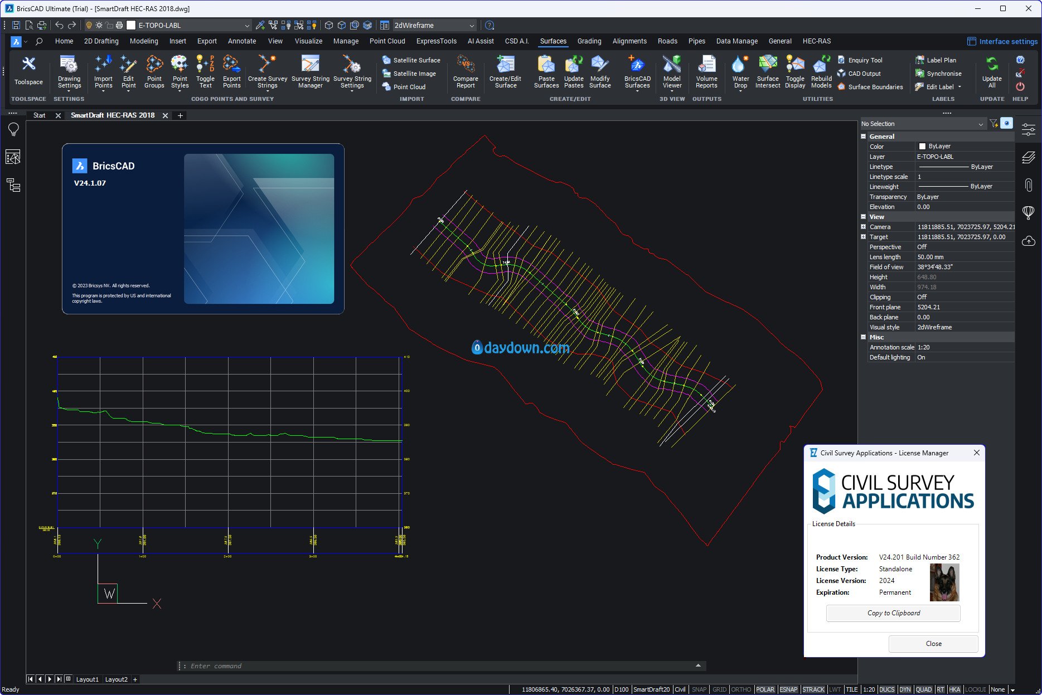Click the Interface settings link
Viewport: 1042px width, 695px height.
[1002, 41]
